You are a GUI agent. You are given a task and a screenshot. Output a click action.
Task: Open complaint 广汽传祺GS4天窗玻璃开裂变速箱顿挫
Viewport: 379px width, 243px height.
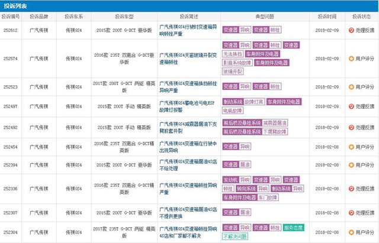click(x=188, y=59)
